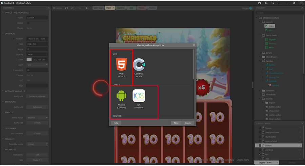
Task: Click the Save project floppy disk icon
Action: pyautogui.click(x=66, y=8)
